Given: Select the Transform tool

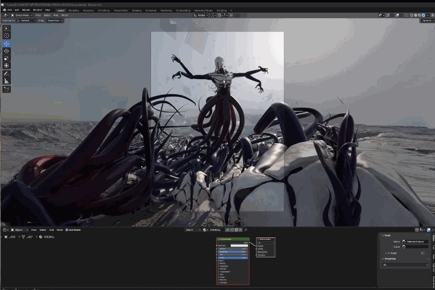Looking at the screenshot, I should tap(7, 65).
